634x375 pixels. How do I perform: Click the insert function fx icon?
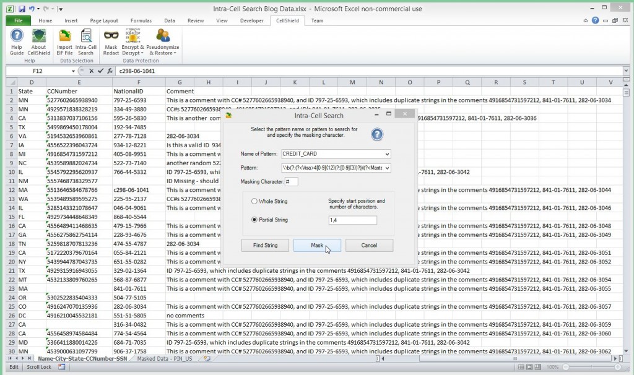tap(110, 71)
